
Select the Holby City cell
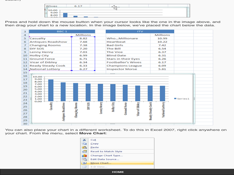[x=50, y=55]
